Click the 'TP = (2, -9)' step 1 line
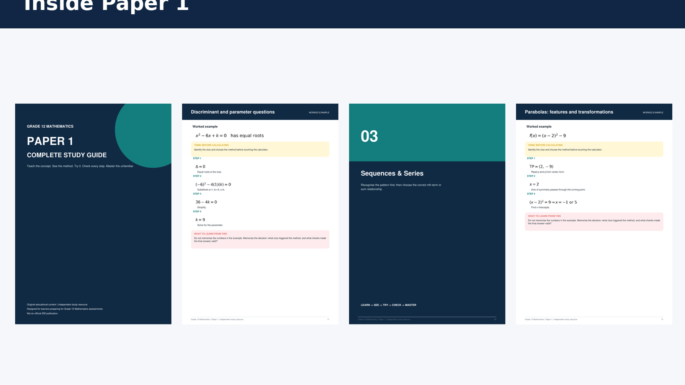This screenshot has height=385, width=685. click(x=541, y=166)
